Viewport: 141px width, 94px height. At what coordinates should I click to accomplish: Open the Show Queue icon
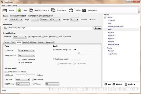point(53,10)
